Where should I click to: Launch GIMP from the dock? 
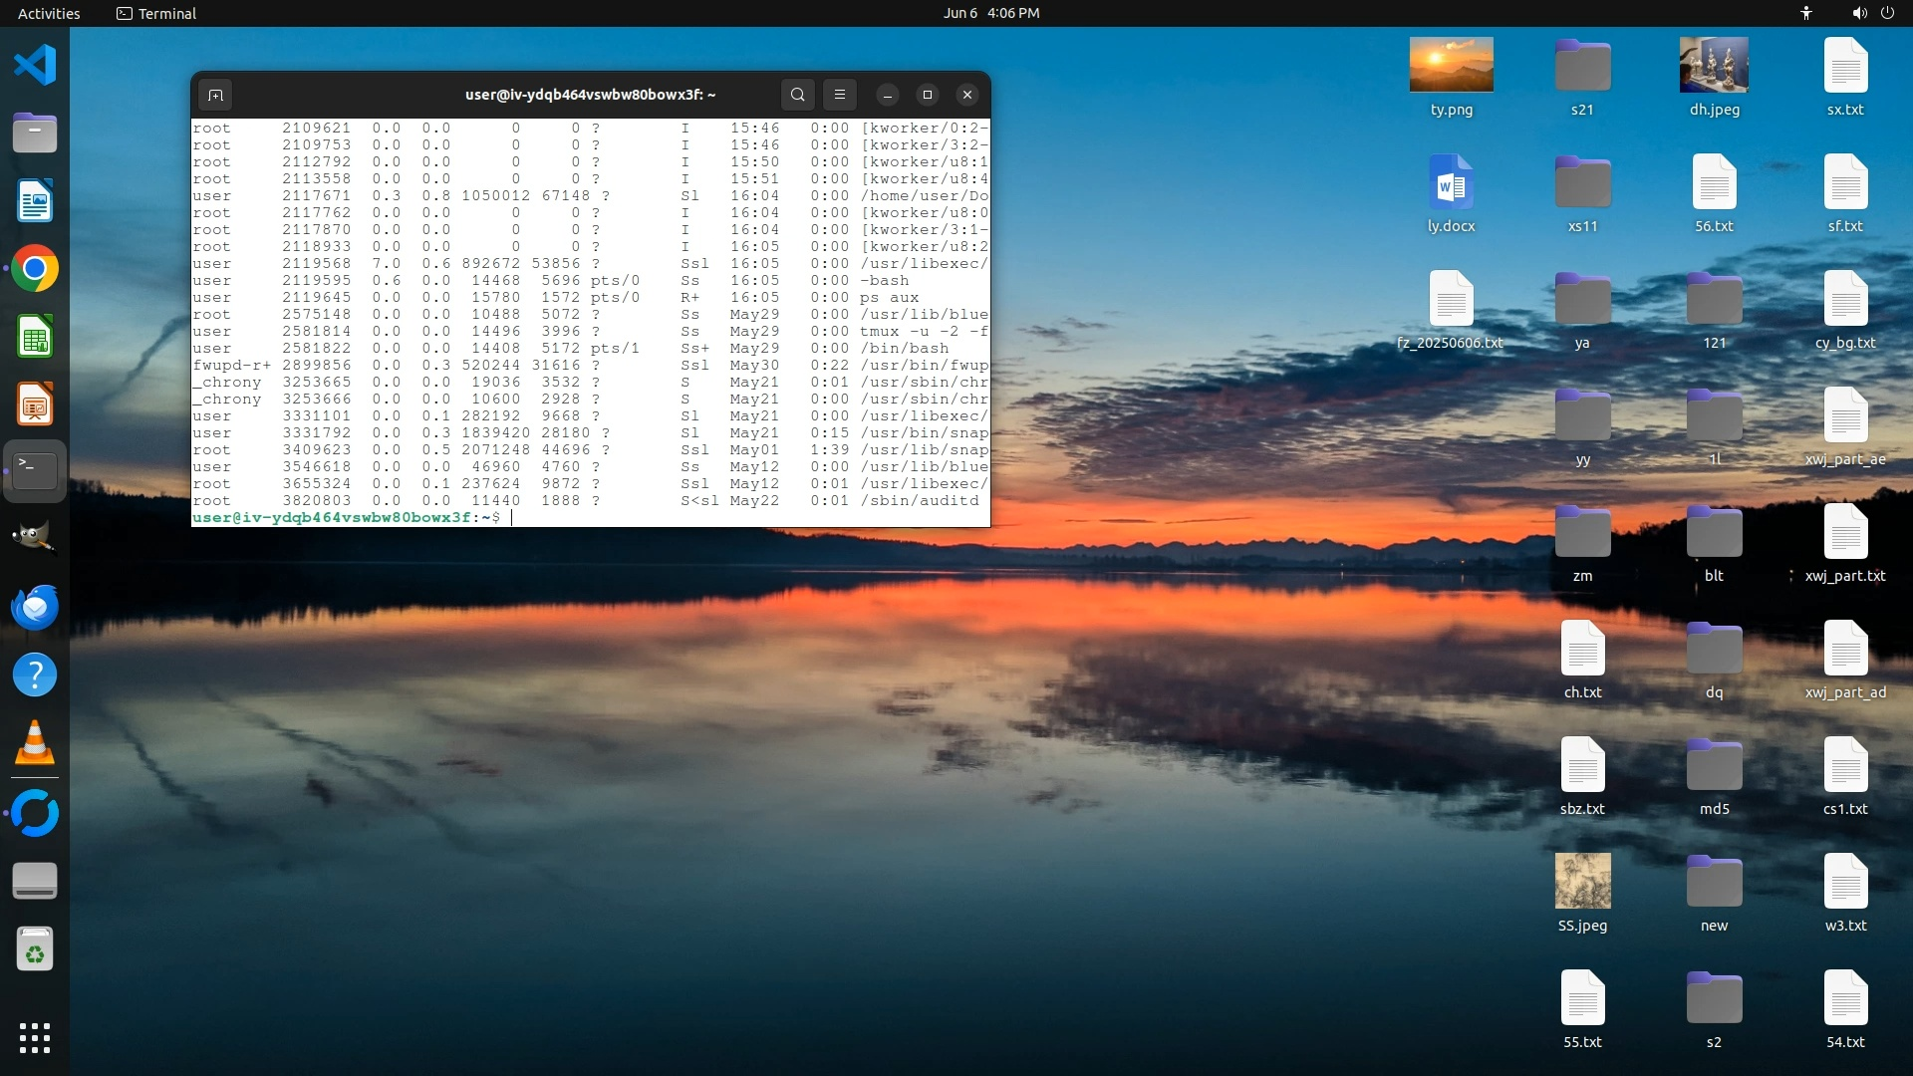point(35,539)
